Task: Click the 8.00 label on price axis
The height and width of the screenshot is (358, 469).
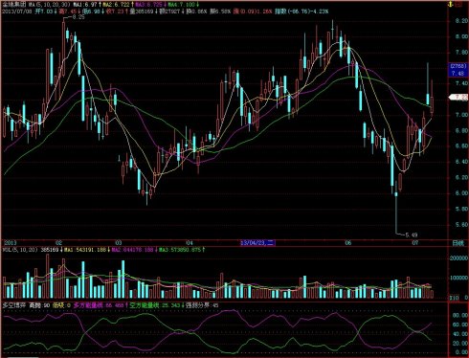Action: coord(461,36)
